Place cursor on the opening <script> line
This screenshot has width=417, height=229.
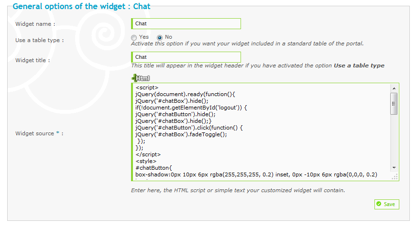[147, 87]
